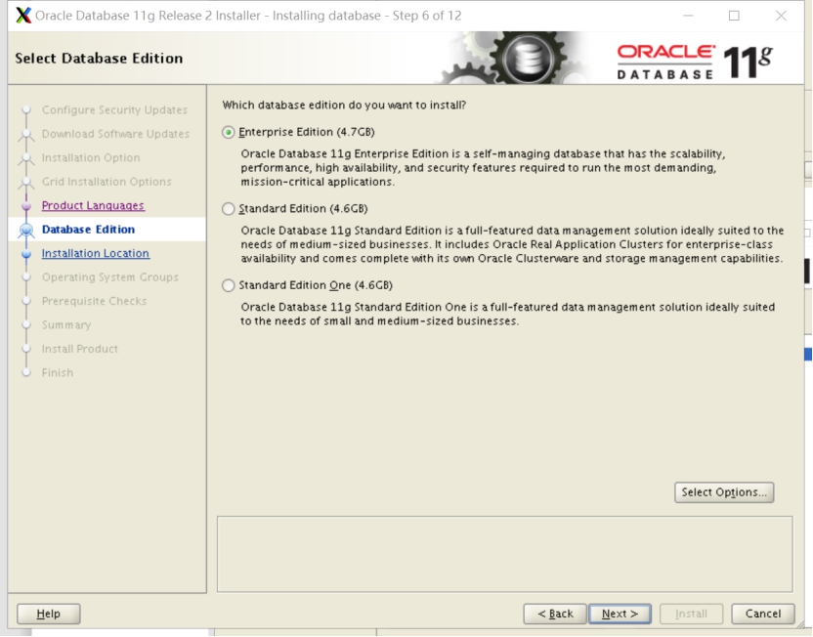Jump to Product Languages step
Screen dimensions: 813x637
[93, 205]
